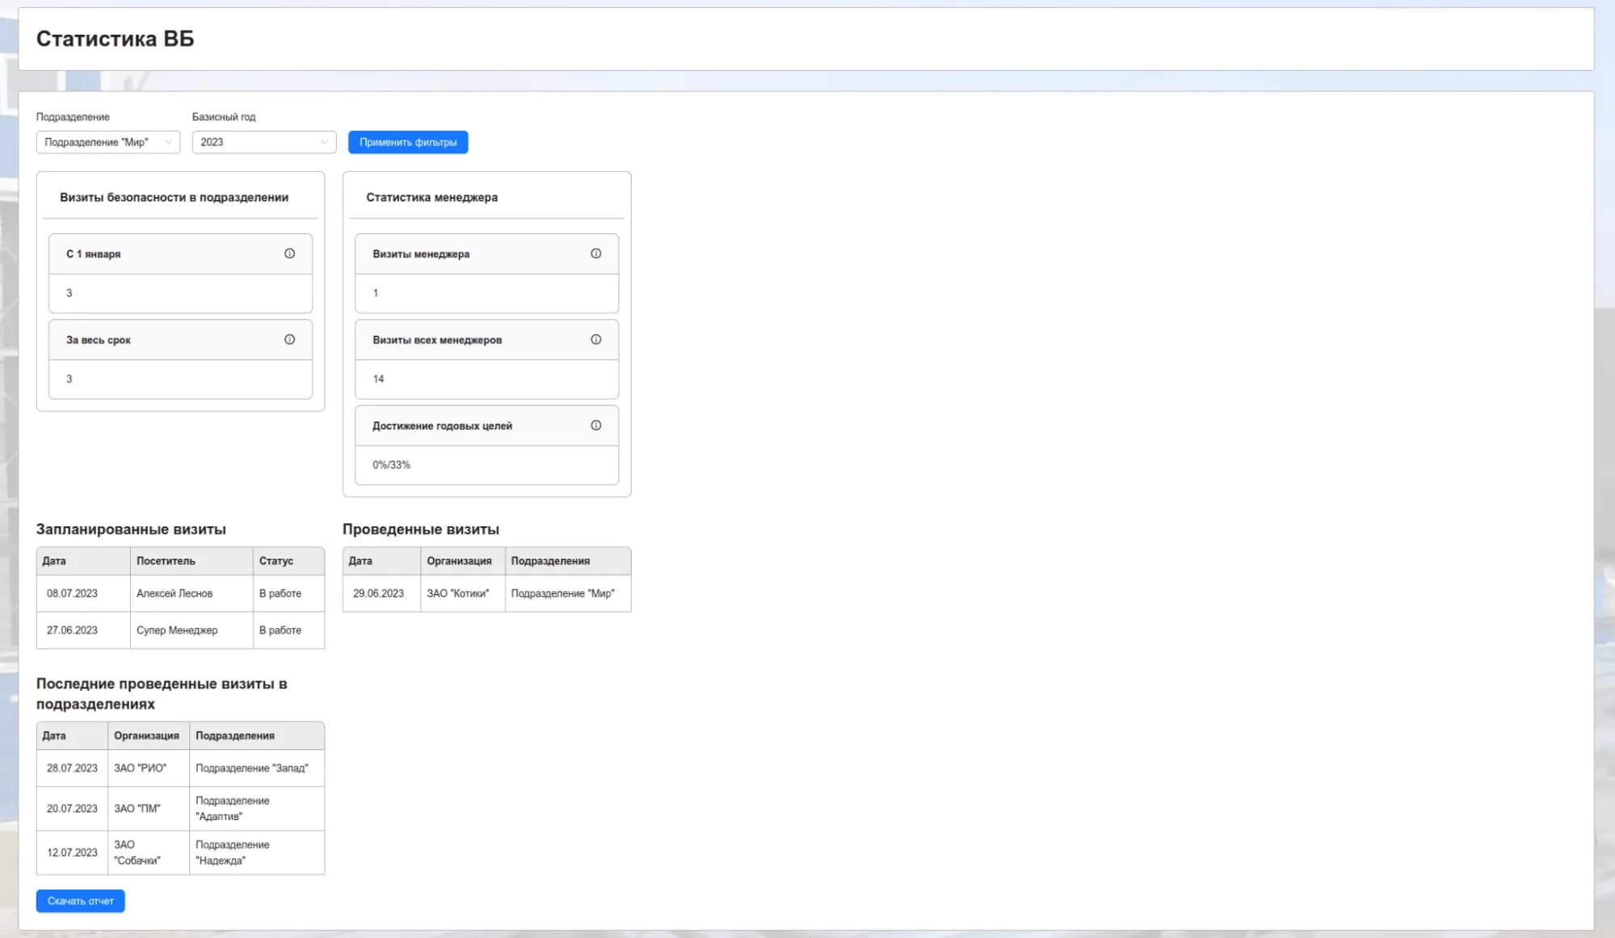Select row with visitor Супер Менеджер
This screenshot has width=1615, height=938.
click(180, 630)
